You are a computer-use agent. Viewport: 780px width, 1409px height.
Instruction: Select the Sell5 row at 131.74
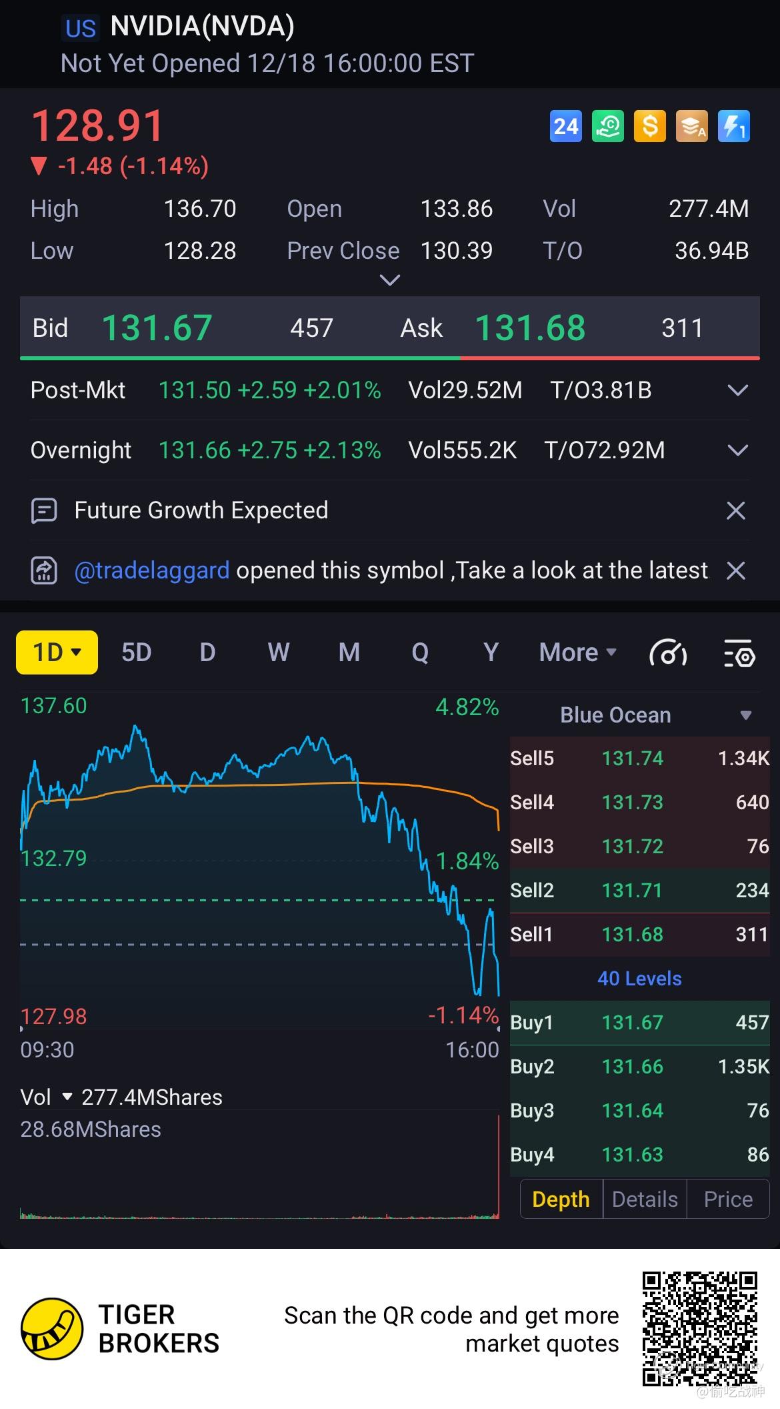[640, 759]
